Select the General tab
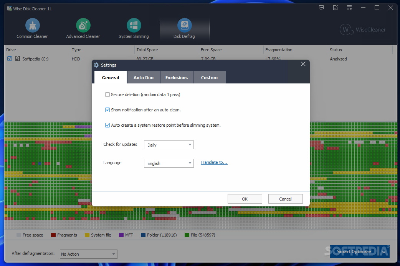Screen dimensions: 400x266 point(111,78)
